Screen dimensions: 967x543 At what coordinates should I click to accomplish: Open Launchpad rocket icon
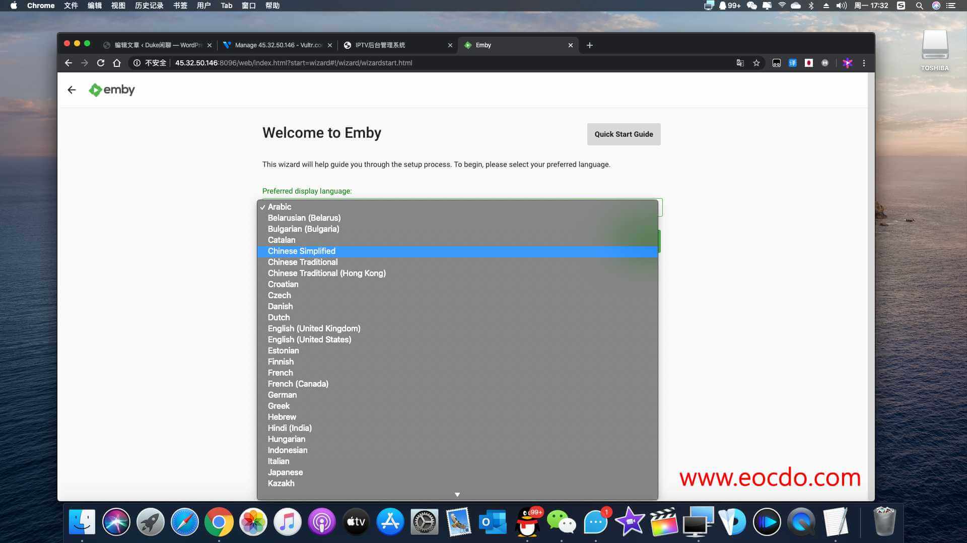[x=150, y=522]
